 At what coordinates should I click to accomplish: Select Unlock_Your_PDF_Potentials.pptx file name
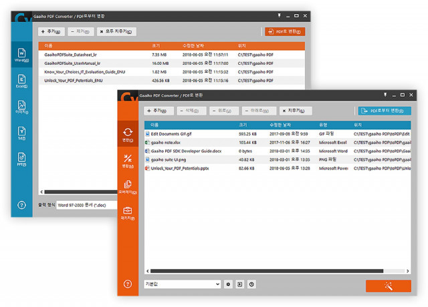180,168
